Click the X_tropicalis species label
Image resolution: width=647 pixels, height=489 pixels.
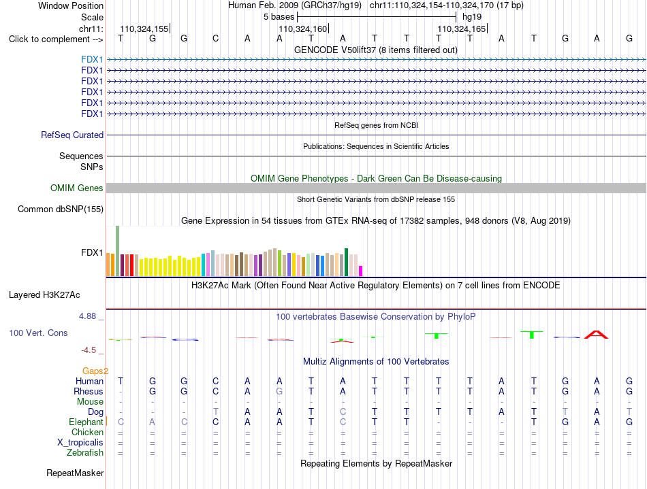pyautogui.click(x=80, y=443)
